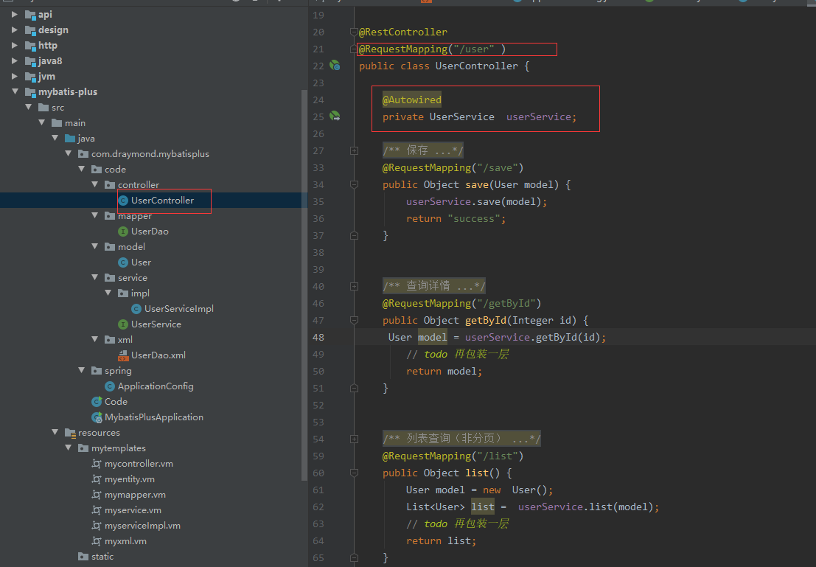816x567 pixels.
Task: Open the Code class file
Action: pyautogui.click(x=116, y=401)
